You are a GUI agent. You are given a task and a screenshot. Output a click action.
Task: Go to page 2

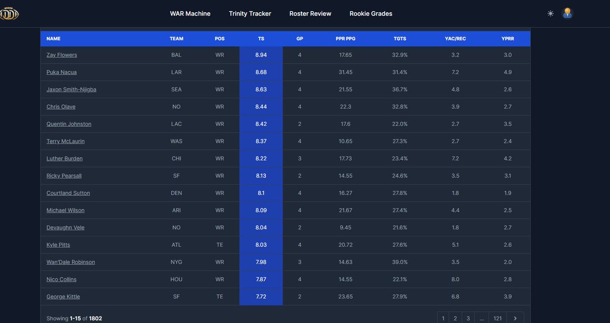(455, 318)
